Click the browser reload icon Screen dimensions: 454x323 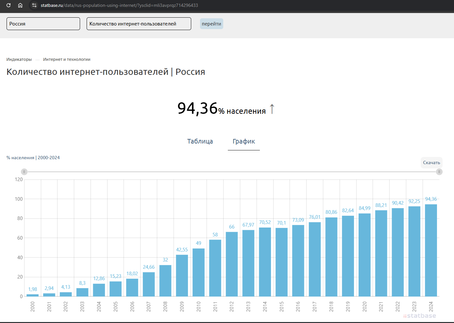[8, 5]
